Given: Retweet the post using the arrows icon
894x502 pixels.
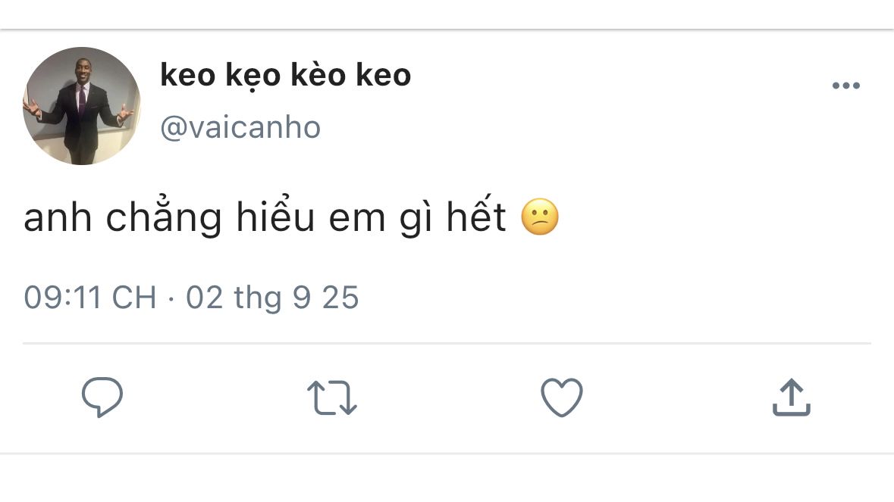Looking at the screenshot, I should point(331,398).
